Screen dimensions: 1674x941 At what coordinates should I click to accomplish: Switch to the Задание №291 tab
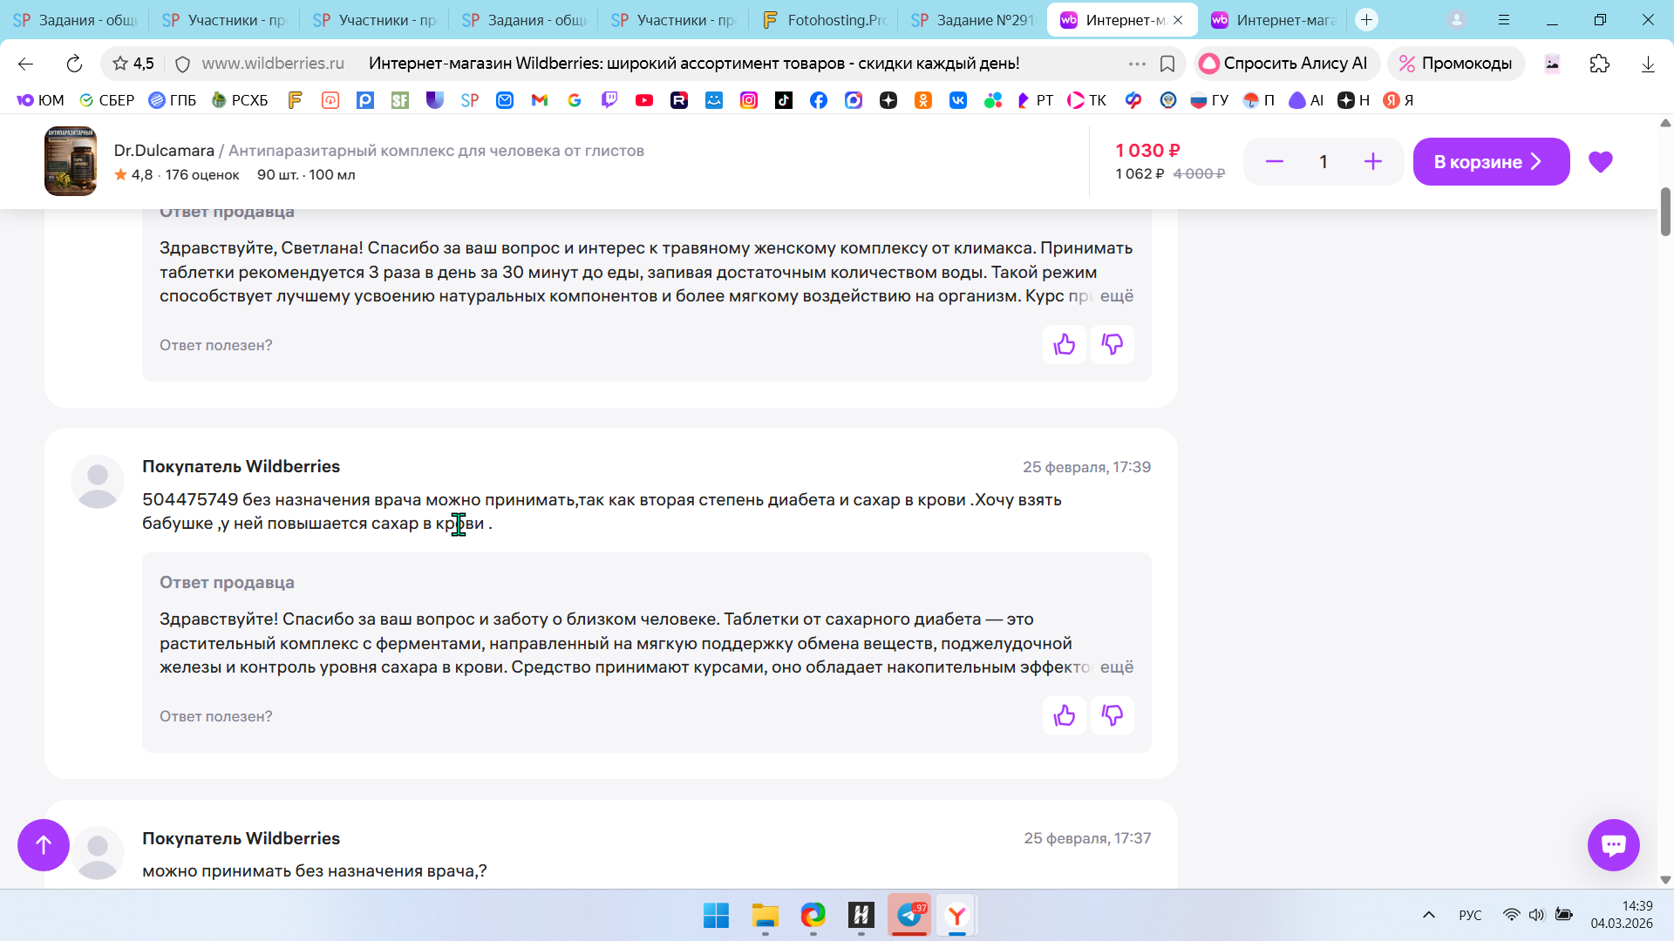[973, 20]
